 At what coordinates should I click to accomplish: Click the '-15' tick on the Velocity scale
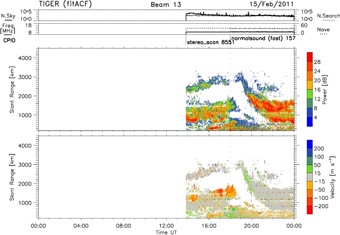pos(319,181)
